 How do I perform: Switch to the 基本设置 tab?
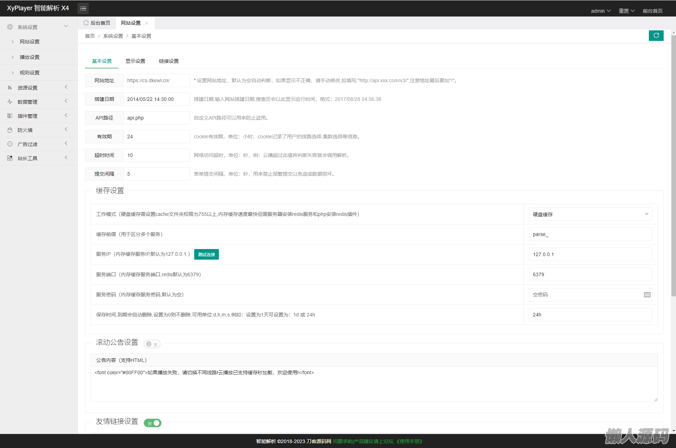tap(102, 61)
